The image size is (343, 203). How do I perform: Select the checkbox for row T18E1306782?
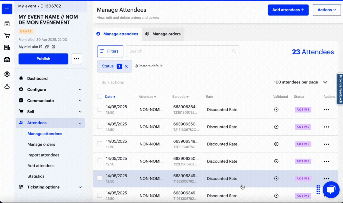point(99,178)
